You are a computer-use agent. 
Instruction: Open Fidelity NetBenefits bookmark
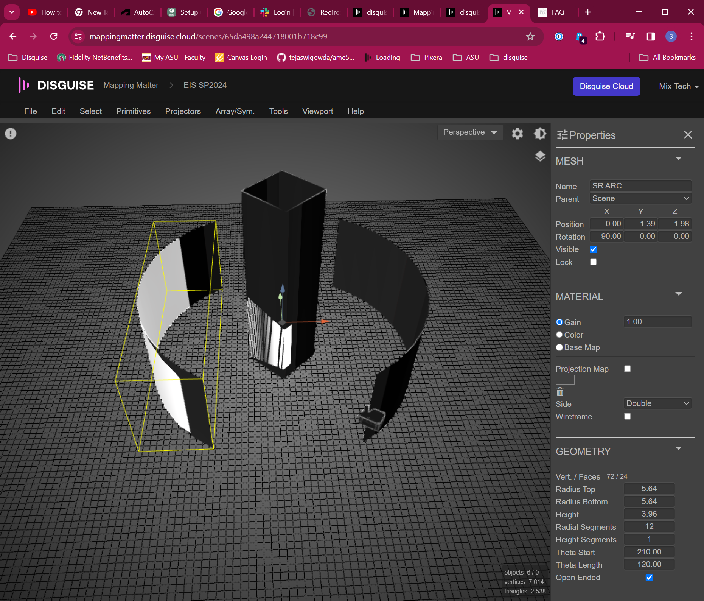pyautogui.click(x=95, y=58)
